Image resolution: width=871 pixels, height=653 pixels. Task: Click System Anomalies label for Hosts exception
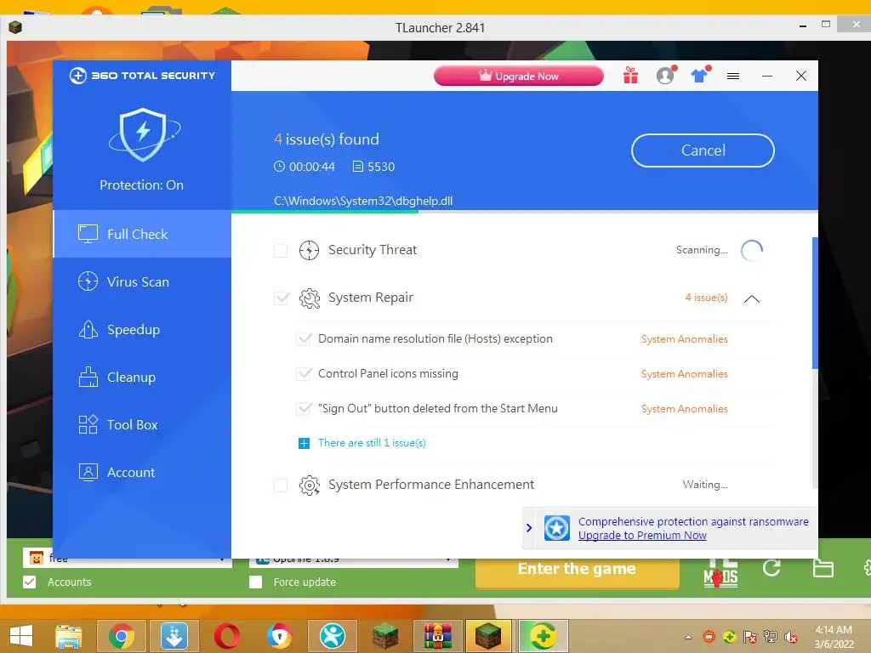pos(685,339)
